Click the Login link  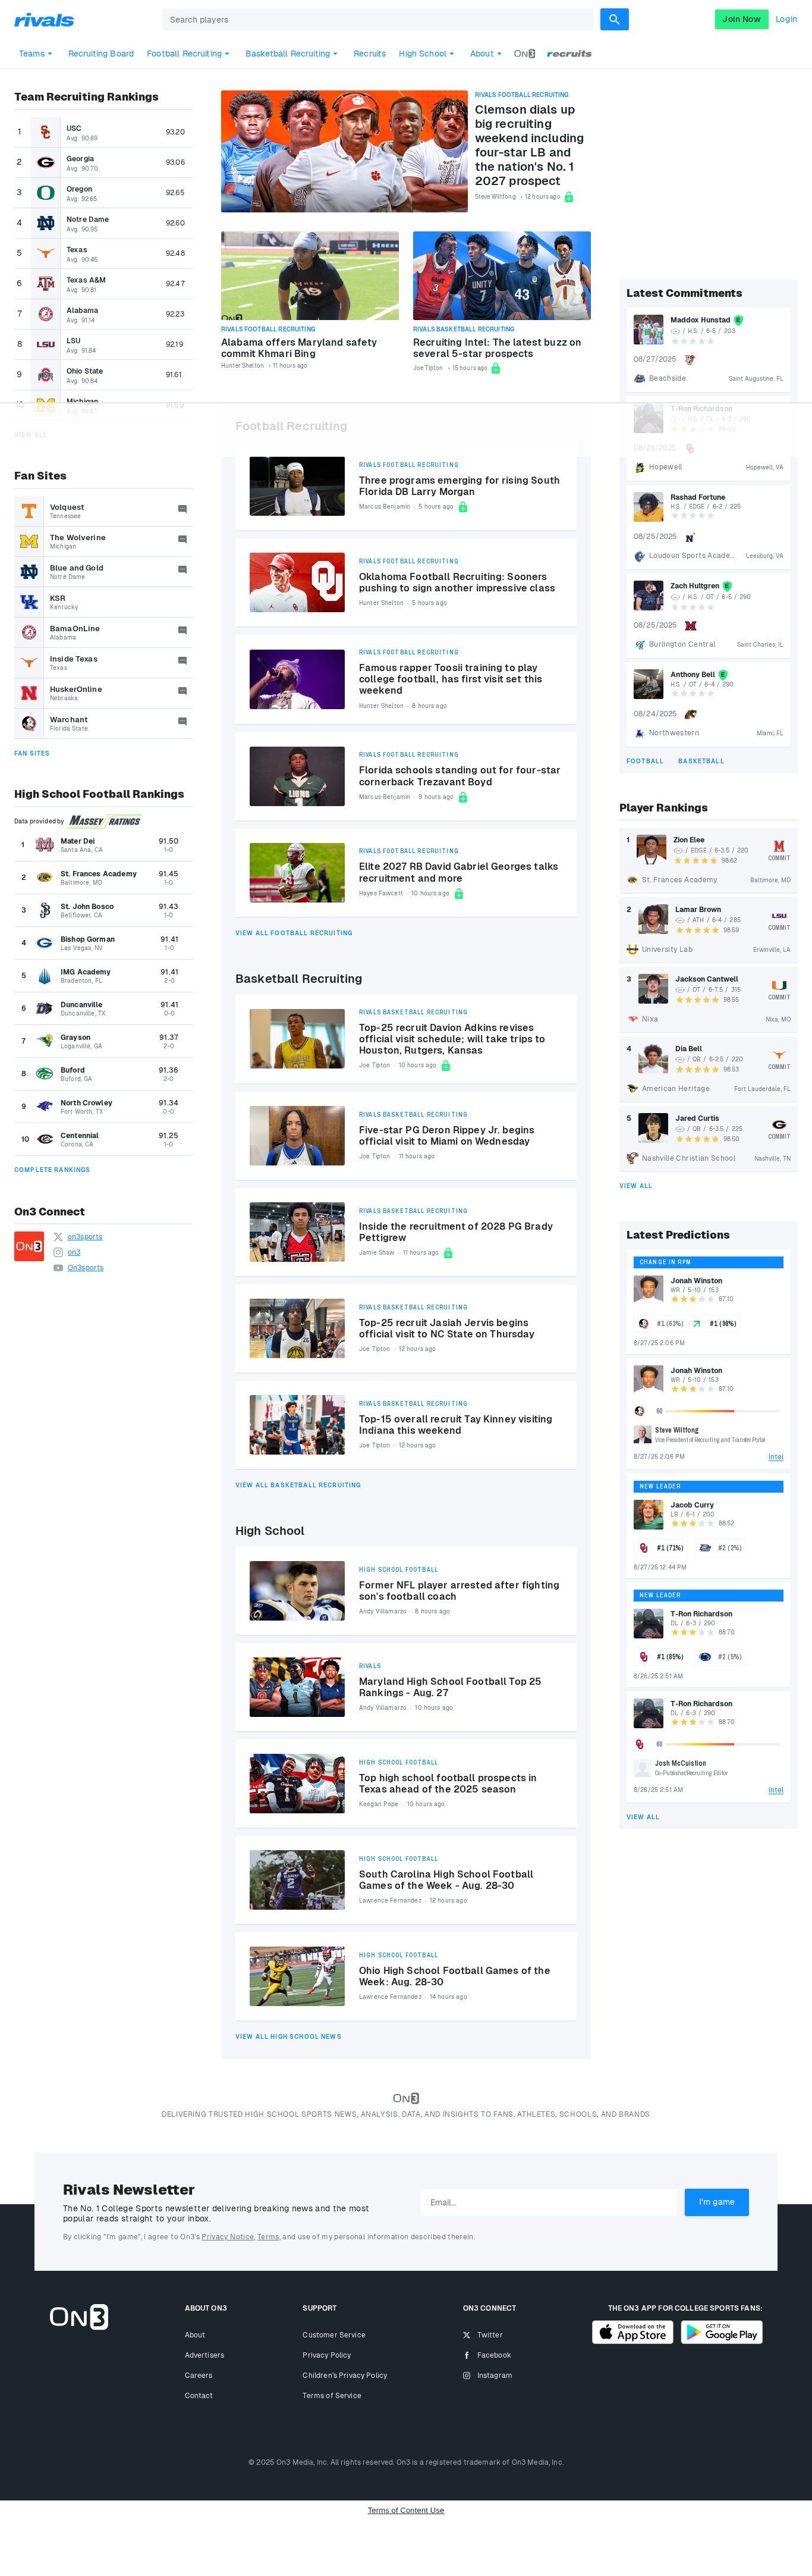pos(786,19)
